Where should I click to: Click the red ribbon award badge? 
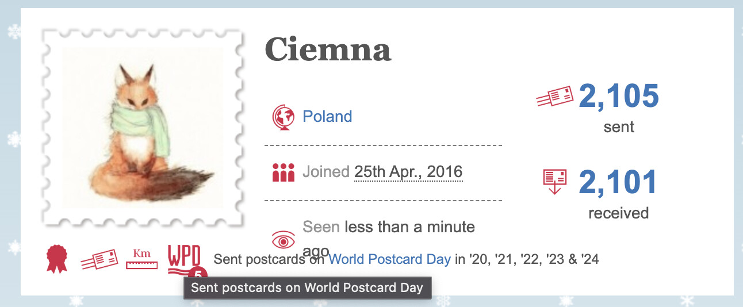click(56, 258)
